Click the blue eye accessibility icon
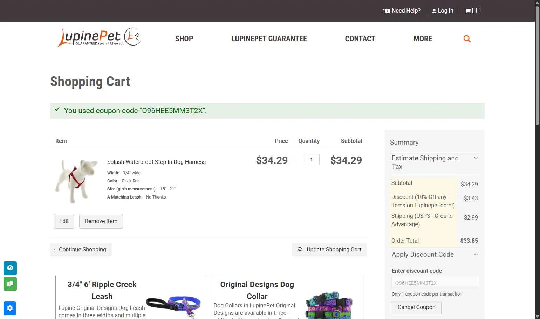Viewport: 540px width, 319px height. (x=10, y=268)
